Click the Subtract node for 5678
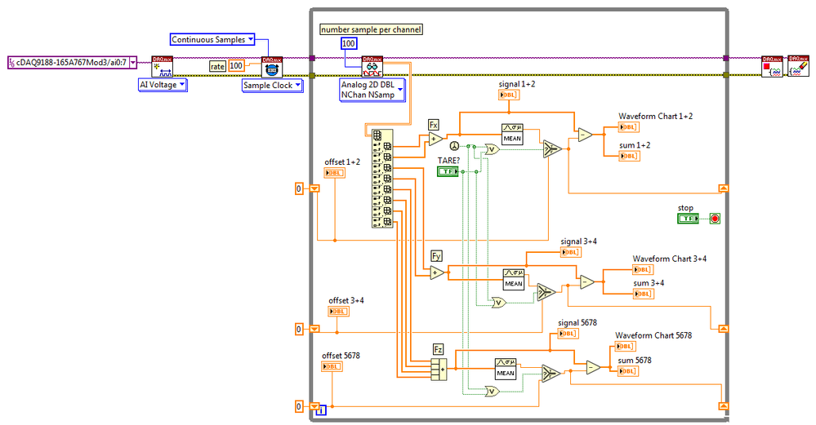 coord(593,367)
